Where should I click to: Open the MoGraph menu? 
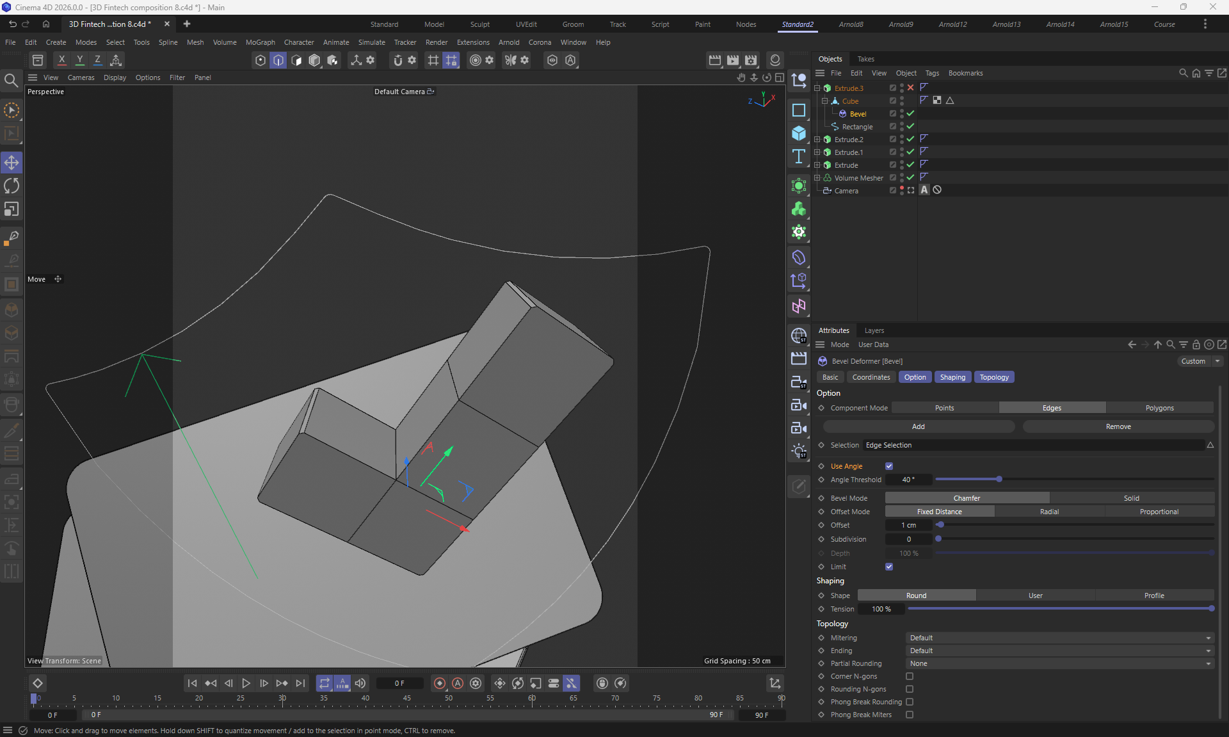pyautogui.click(x=260, y=42)
